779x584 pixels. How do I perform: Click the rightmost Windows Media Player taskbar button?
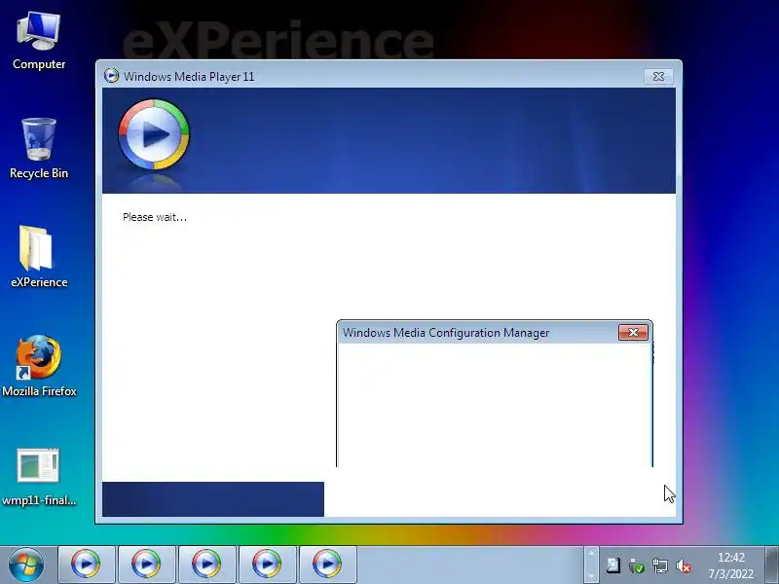pos(327,565)
